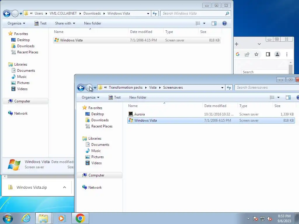Launch Internet Explorer from taskbar
Screen dimensions: 299x224
[26, 218]
